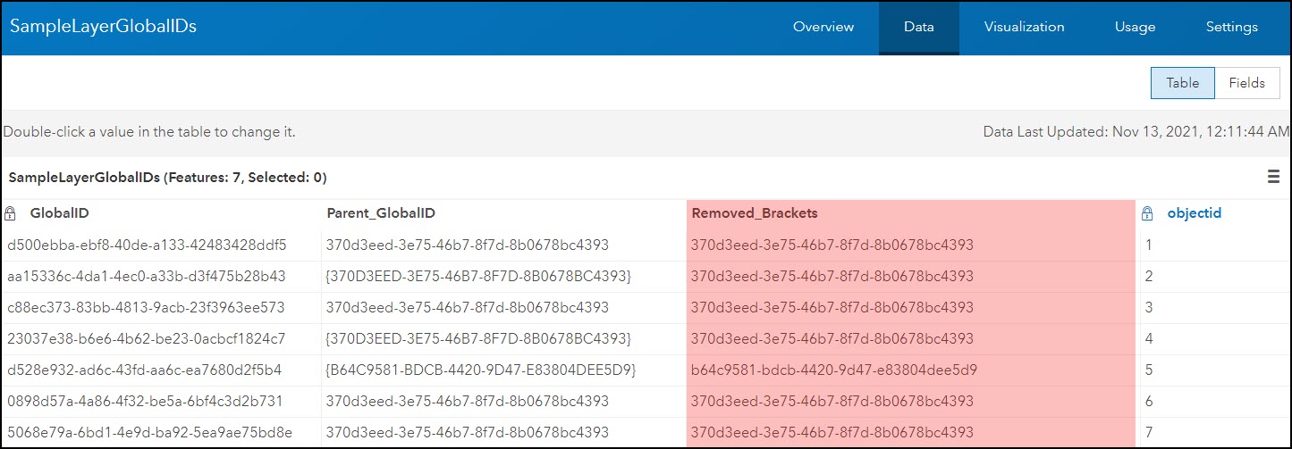Image resolution: width=1292 pixels, height=449 pixels.
Task: Select GlobalID cell d500ebba-ebf8-40de-a133-42483428ddf5
Action: 147,245
